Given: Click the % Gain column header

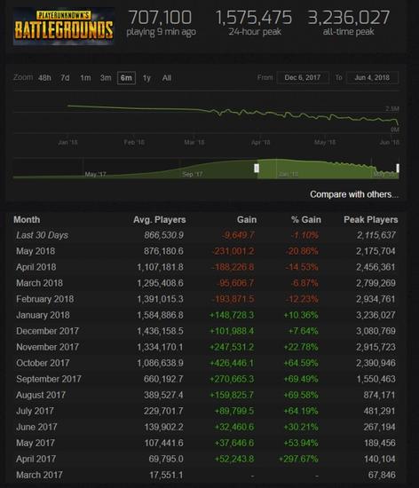Looking at the screenshot, I should tap(306, 220).
